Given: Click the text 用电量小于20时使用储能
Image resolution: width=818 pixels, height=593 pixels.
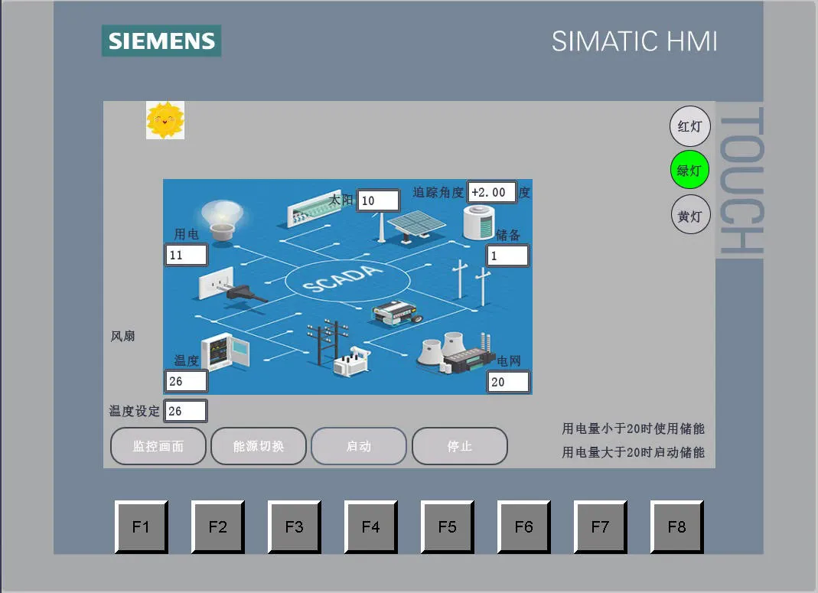Looking at the screenshot, I should pyautogui.click(x=634, y=428).
